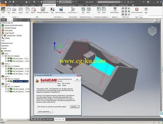Open CAM Settings
The height and width of the screenshot is (124, 163).
point(115,10)
